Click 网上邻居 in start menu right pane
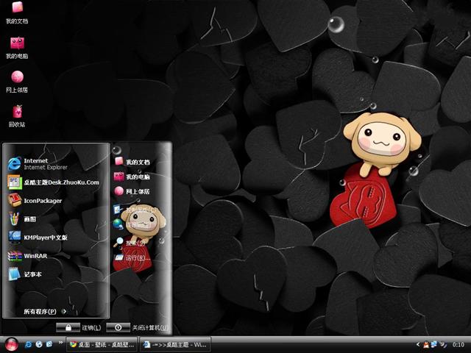Image resolution: width=471 pixels, height=353 pixels. pyautogui.click(x=132, y=191)
